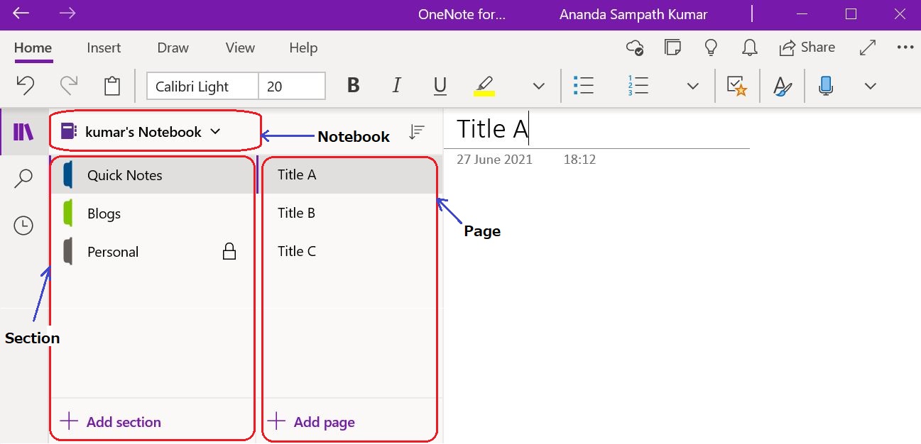
Task: Click the page time 18:12
Action: point(579,160)
